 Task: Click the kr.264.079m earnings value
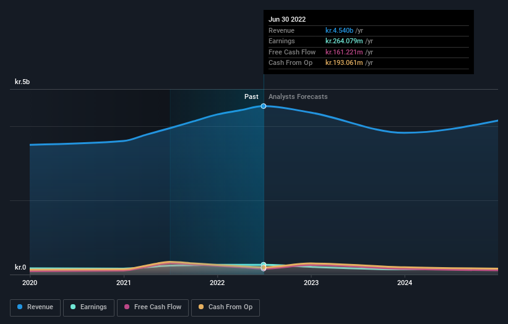[x=344, y=41]
